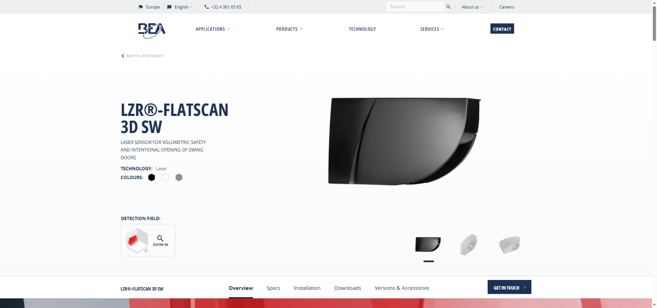The width and height of the screenshot is (657, 308).
Task: Open the English language dropdown
Action: pyautogui.click(x=184, y=7)
